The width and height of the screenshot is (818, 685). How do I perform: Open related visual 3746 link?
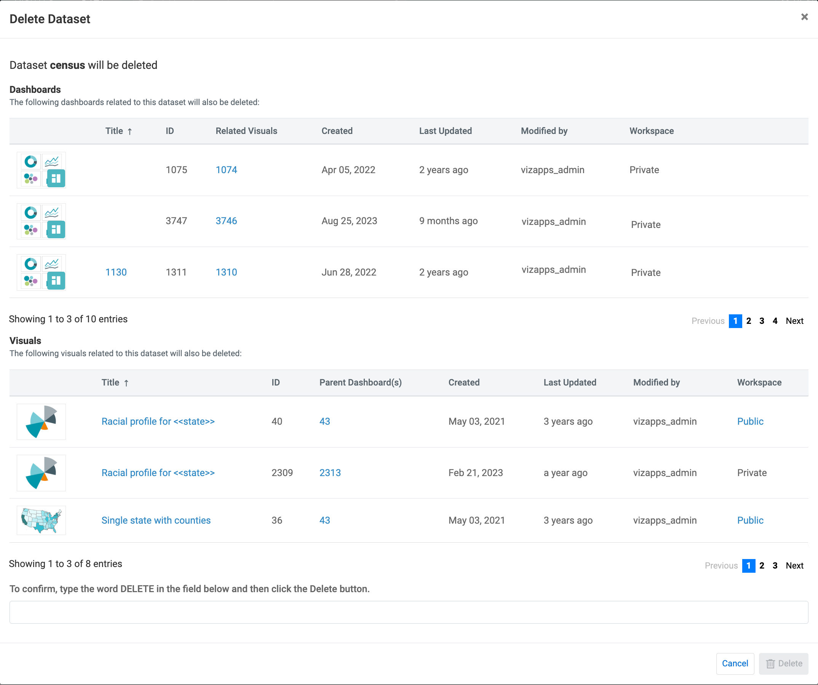tap(226, 221)
